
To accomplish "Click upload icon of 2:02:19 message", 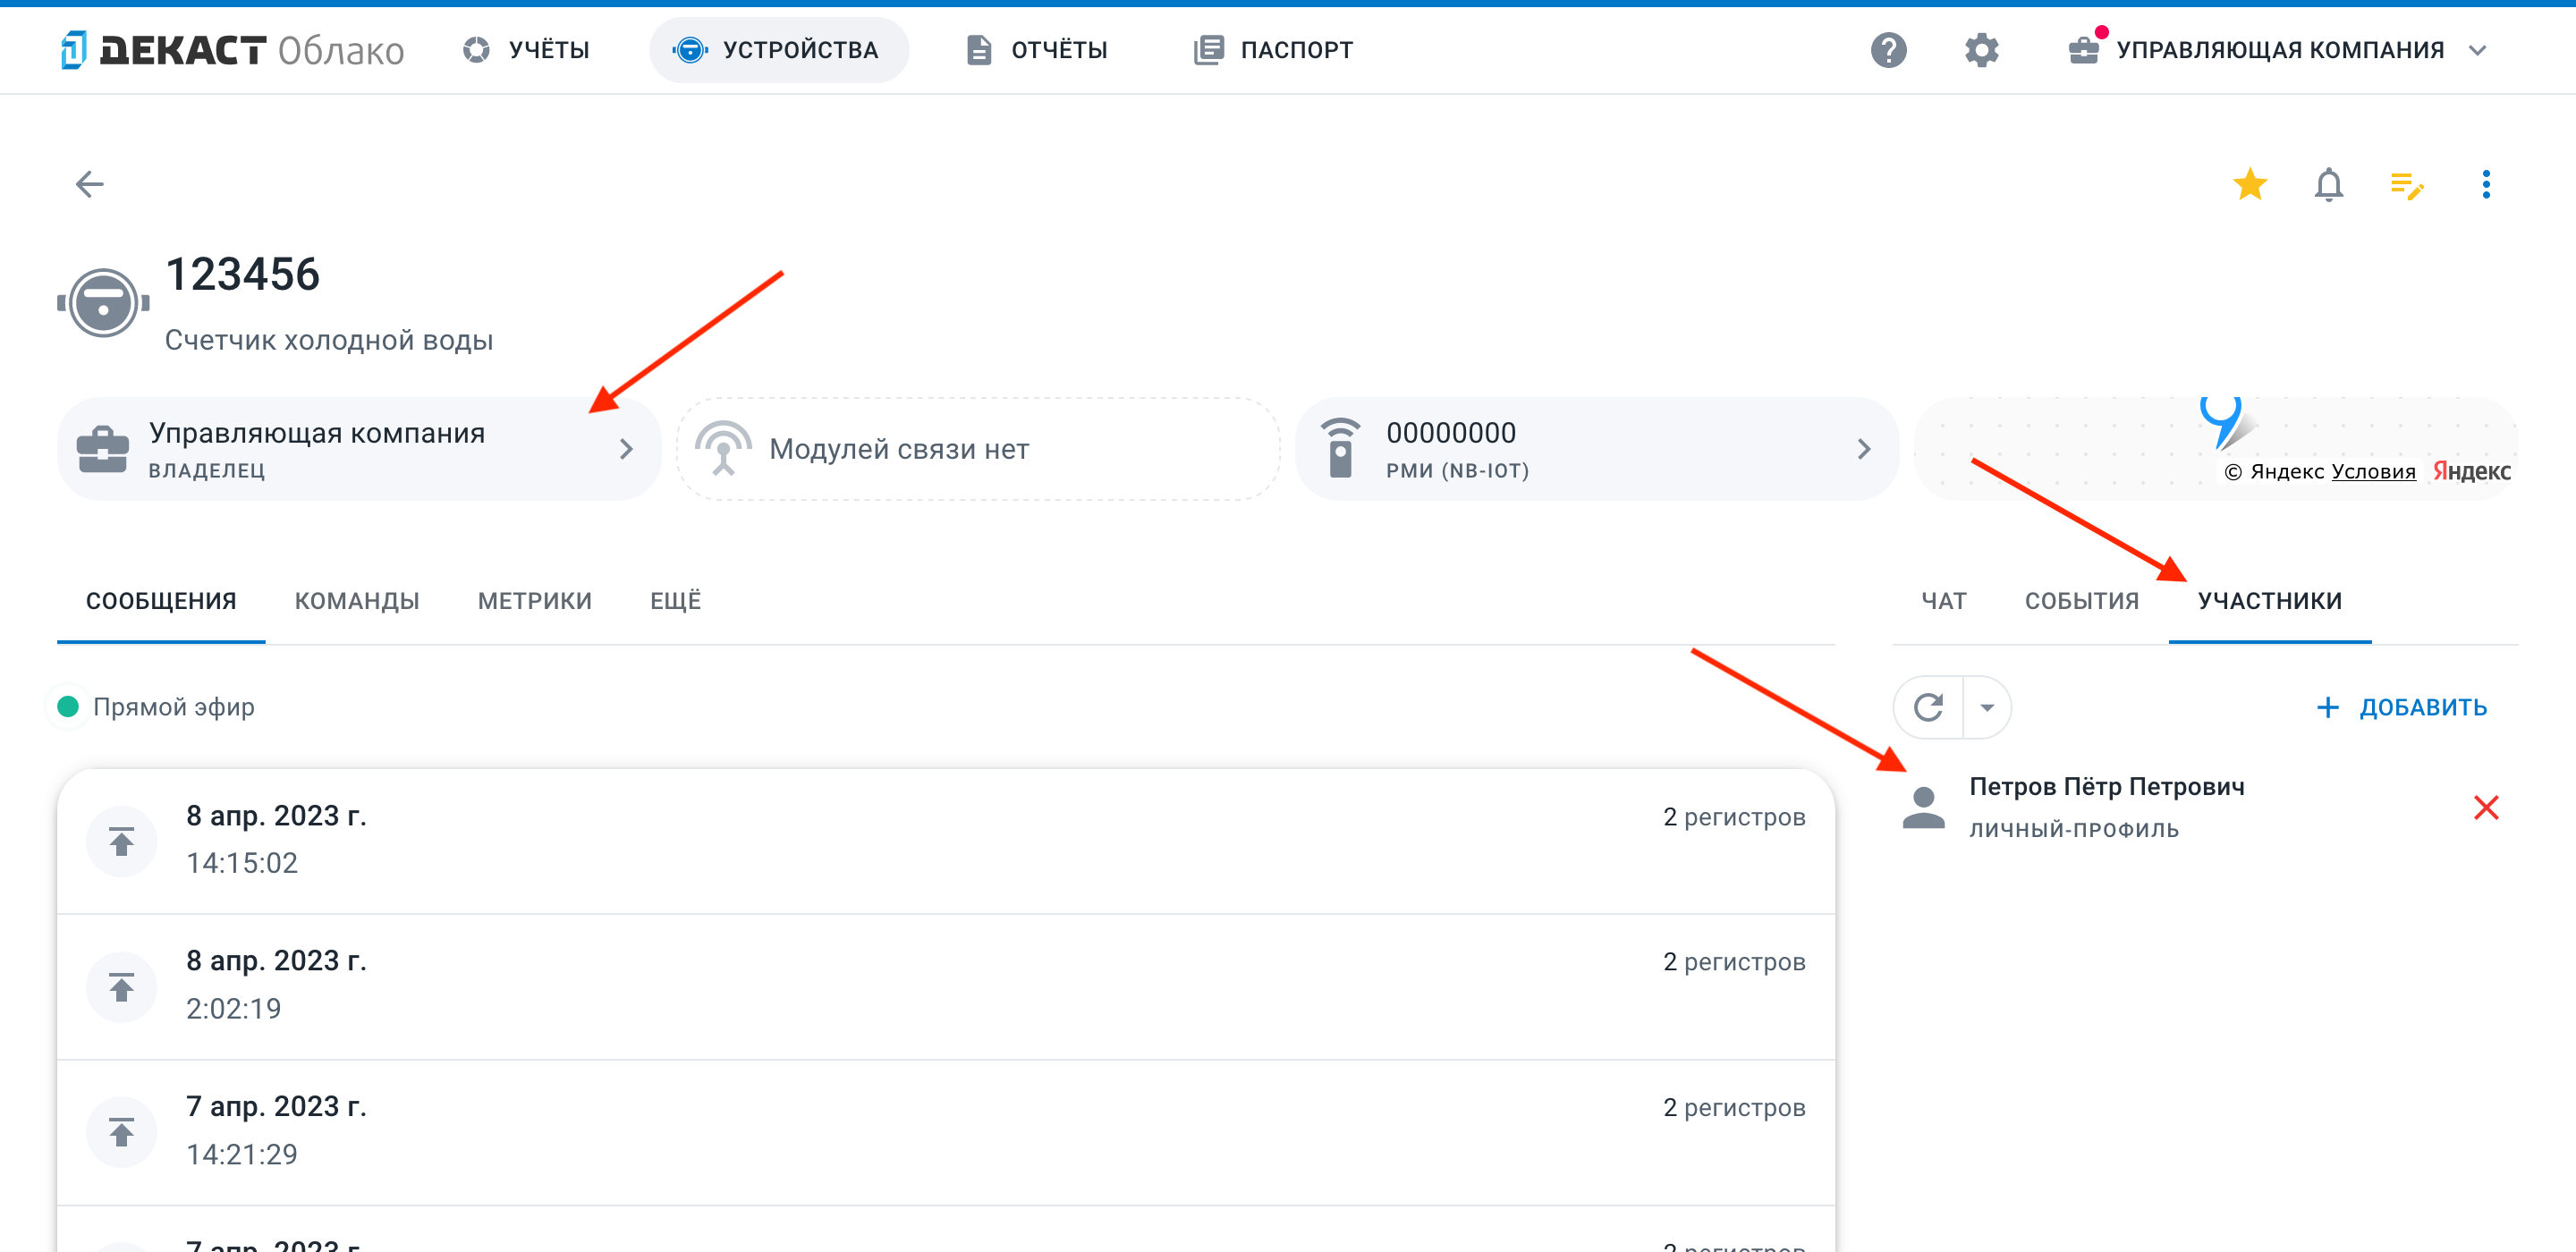I will 122,987.
